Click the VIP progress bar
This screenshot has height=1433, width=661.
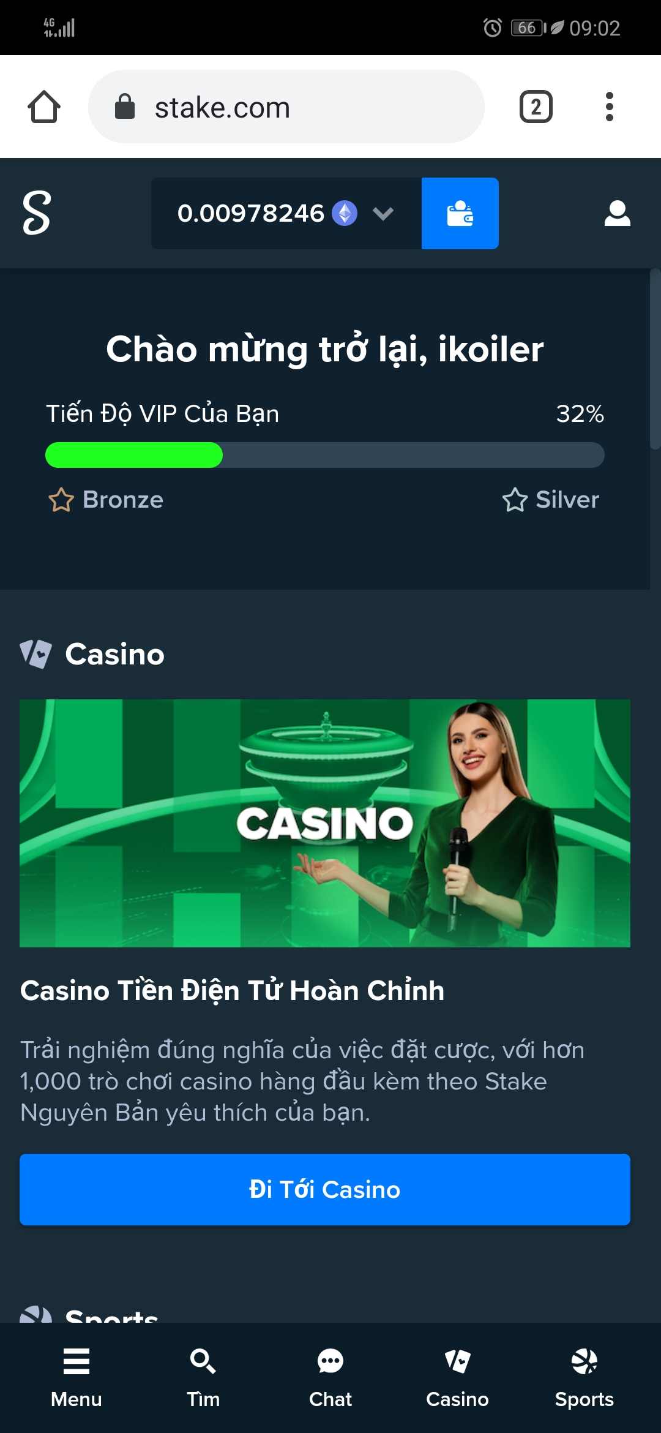(x=325, y=455)
